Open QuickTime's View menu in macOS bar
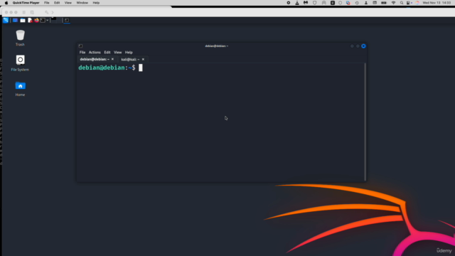Viewport: 455px width, 256px height. coord(68,3)
